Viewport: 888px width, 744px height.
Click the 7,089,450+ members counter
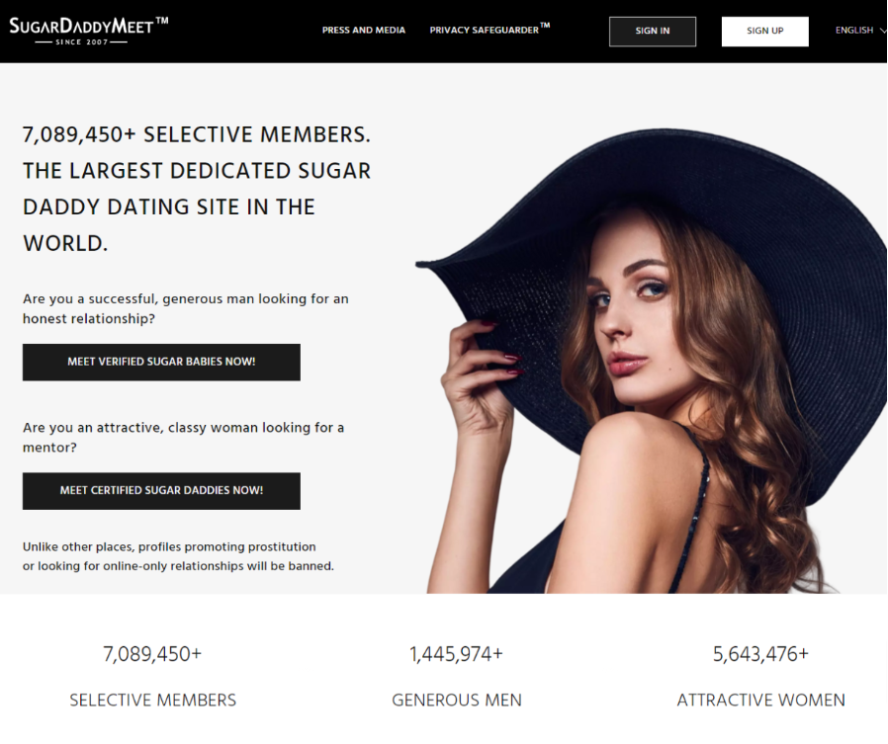point(152,654)
